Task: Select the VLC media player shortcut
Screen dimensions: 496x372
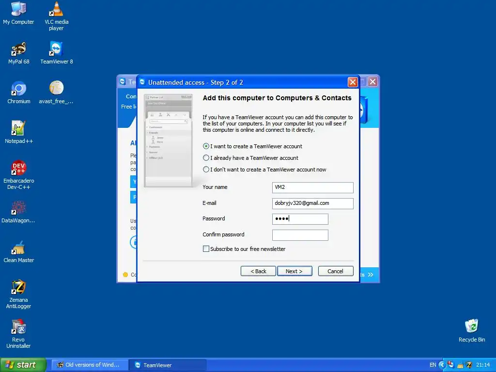Action: tap(56, 16)
